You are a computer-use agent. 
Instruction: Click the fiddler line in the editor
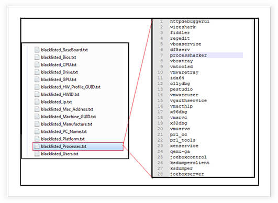180,33
